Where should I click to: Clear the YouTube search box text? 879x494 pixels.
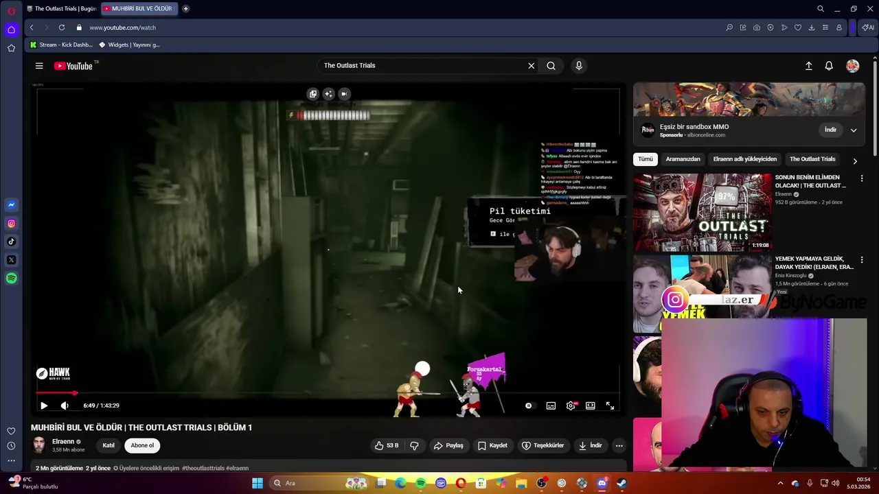point(531,66)
